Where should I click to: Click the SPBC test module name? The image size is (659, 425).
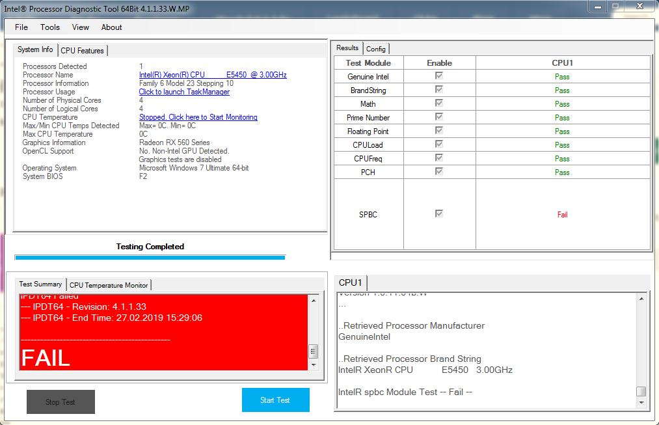coord(368,215)
